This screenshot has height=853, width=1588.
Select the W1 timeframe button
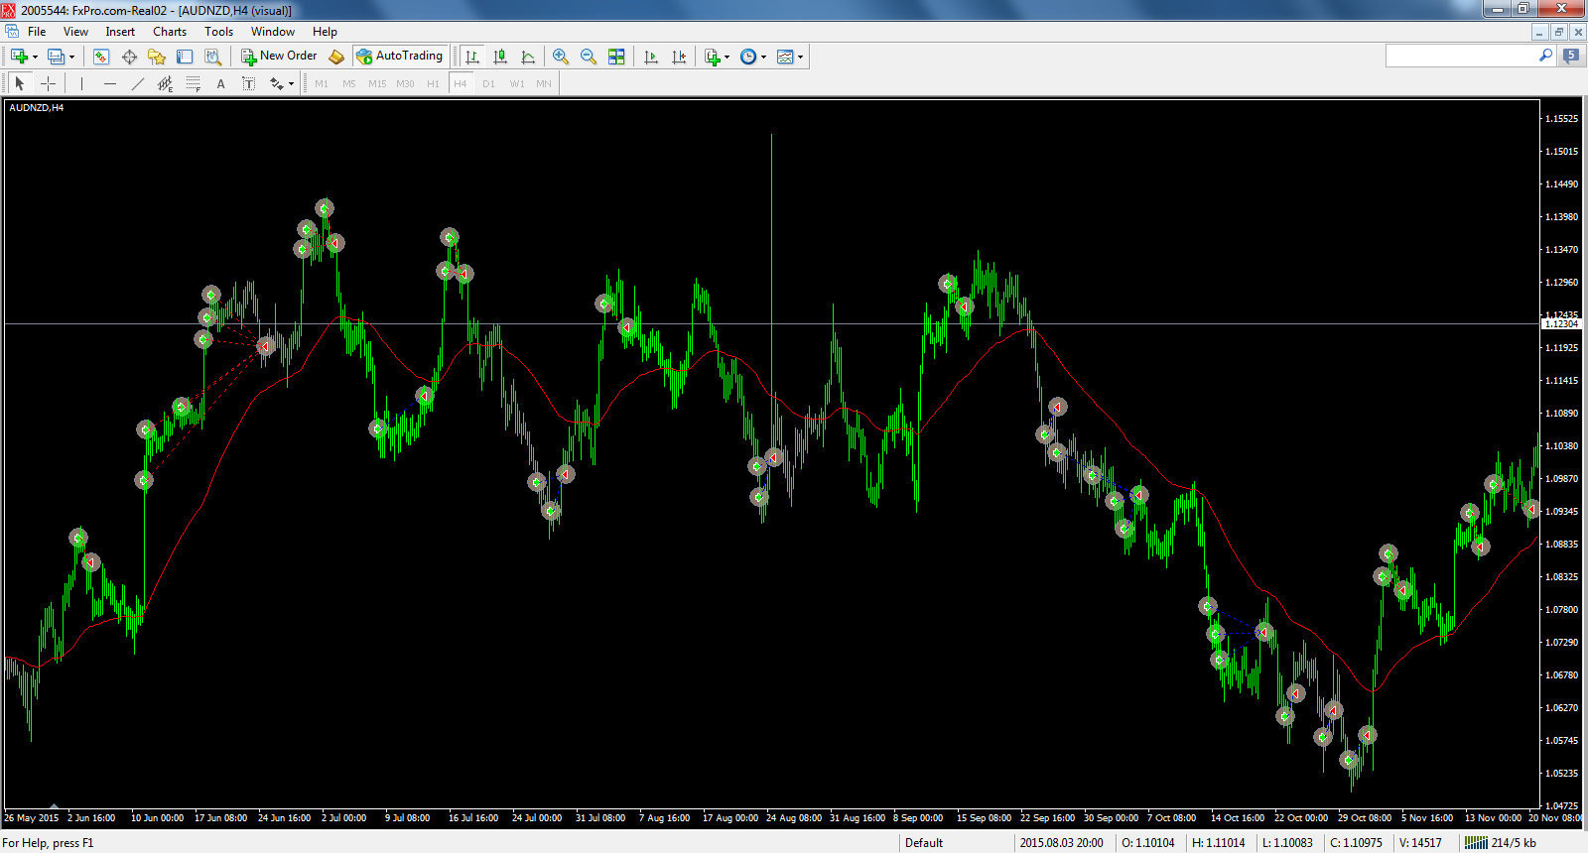[517, 83]
